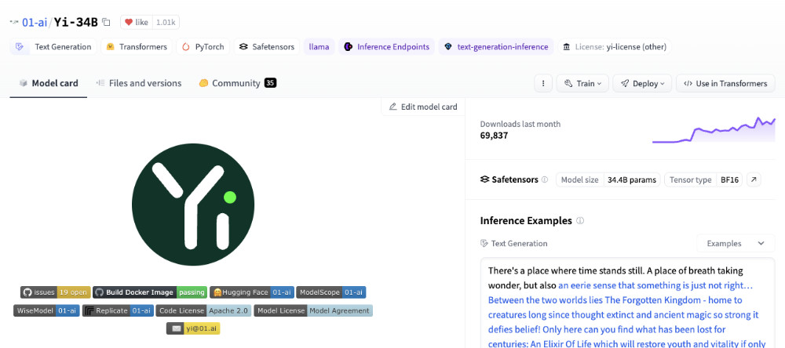Screen dimensions: 785x348
Task: Select the Safetensors tag in header
Action: click(266, 47)
